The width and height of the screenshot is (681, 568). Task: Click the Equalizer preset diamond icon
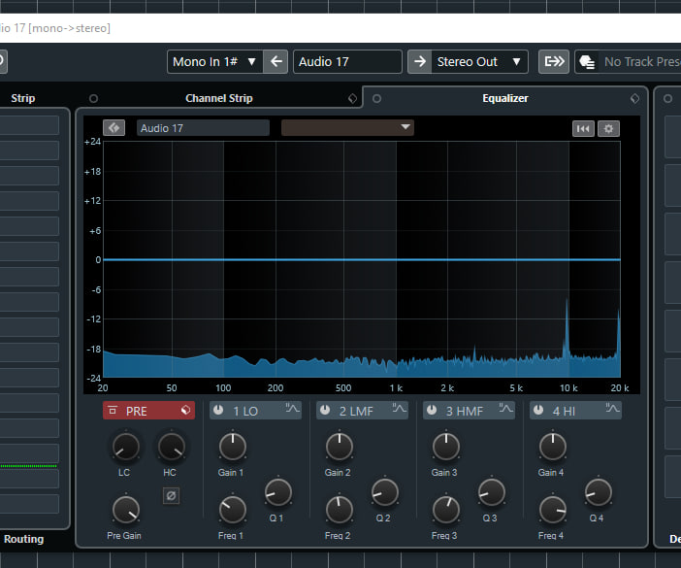pyautogui.click(x=635, y=99)
